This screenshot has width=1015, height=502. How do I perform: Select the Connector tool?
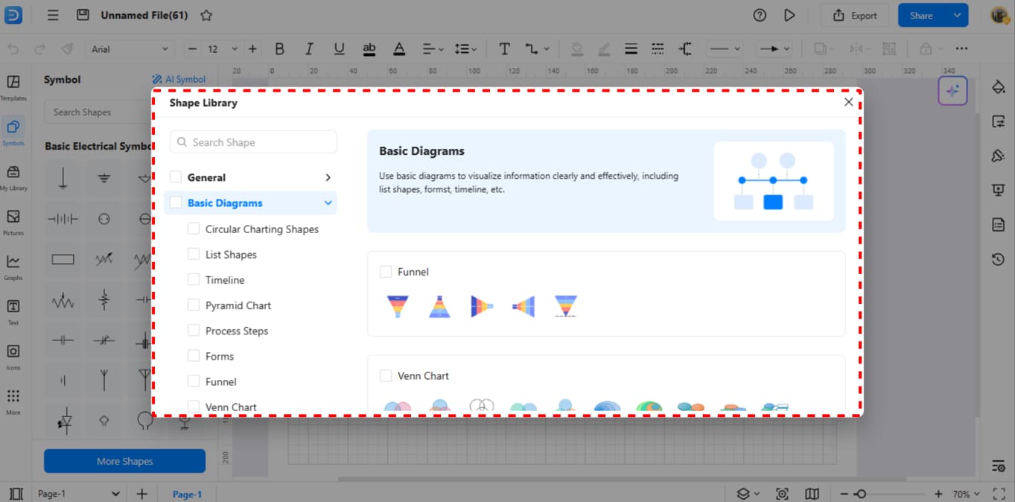click(532, 49)
